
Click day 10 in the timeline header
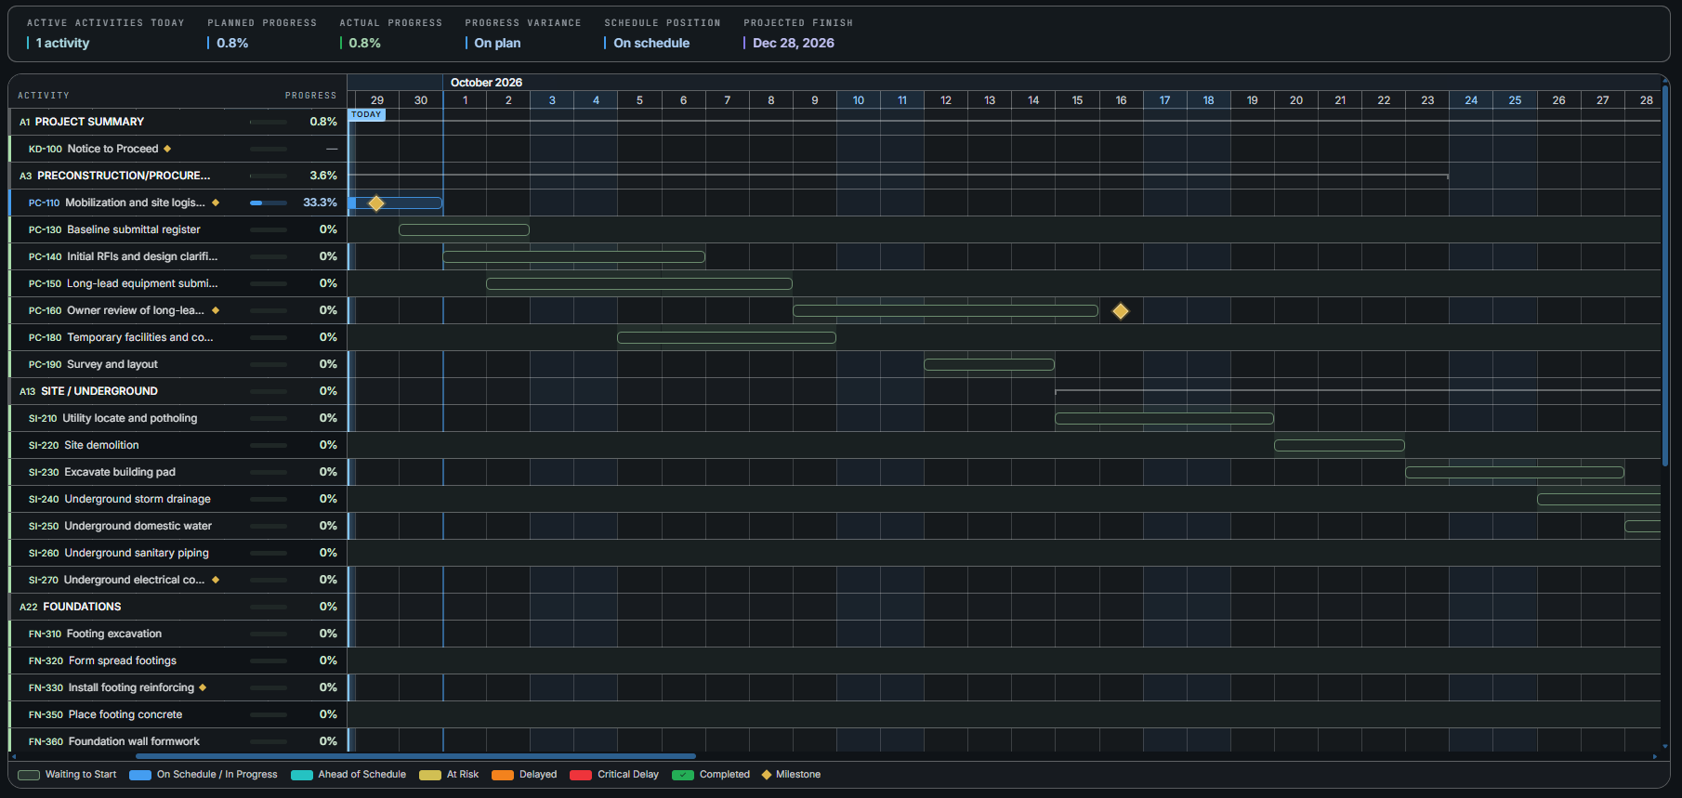point(859,100)
